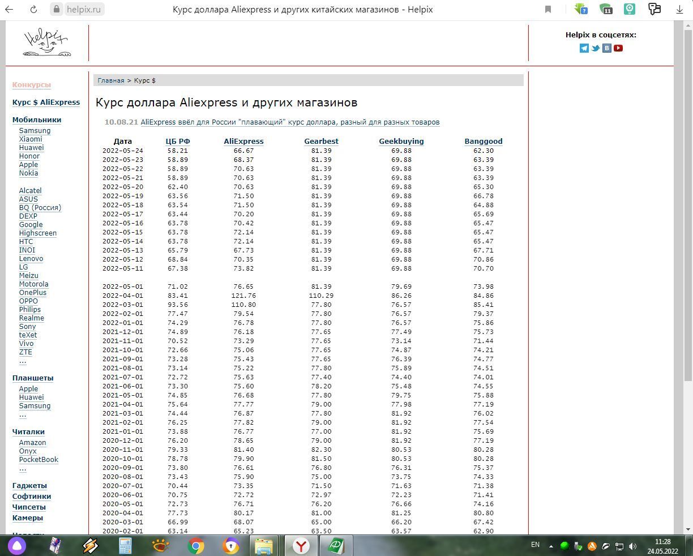
Task: Expand more e-readers below PocketBook
Action: [x=23, y=468]
